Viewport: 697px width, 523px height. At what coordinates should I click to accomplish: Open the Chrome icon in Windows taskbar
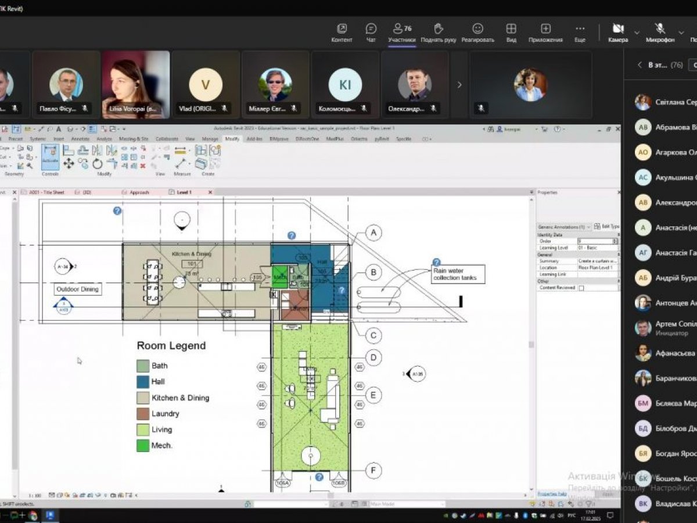coord(33,515)
